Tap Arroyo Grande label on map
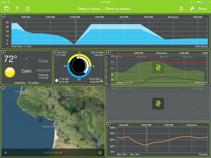Viewport: 211px width, 158px height. coord(51,126)
